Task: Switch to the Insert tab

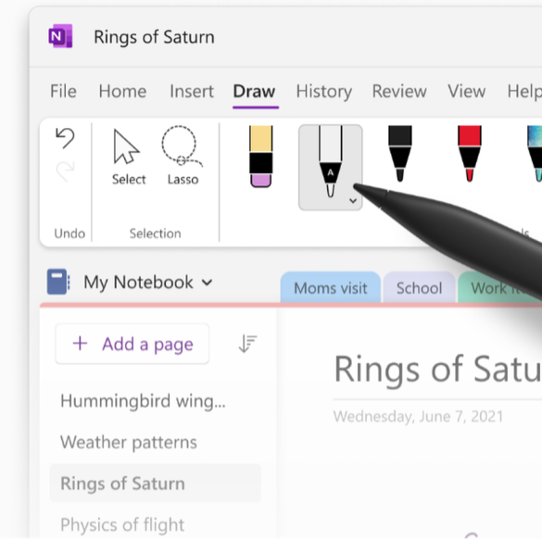Action: coord(192,91)
